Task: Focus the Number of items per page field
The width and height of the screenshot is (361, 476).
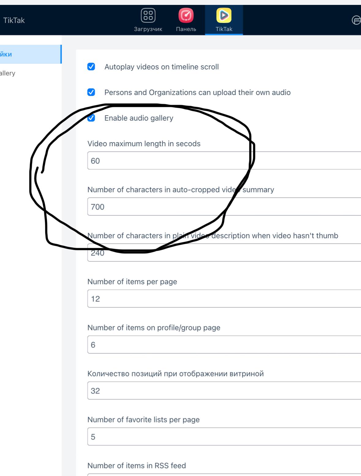Action: click(224, 299)
